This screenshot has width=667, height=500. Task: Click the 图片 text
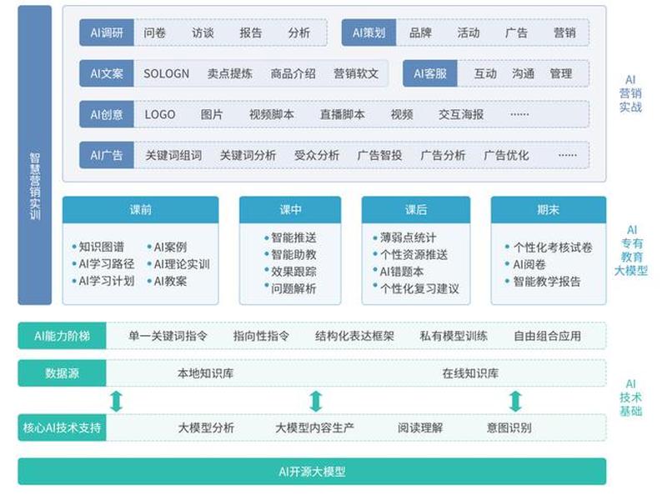pos(212,114)
